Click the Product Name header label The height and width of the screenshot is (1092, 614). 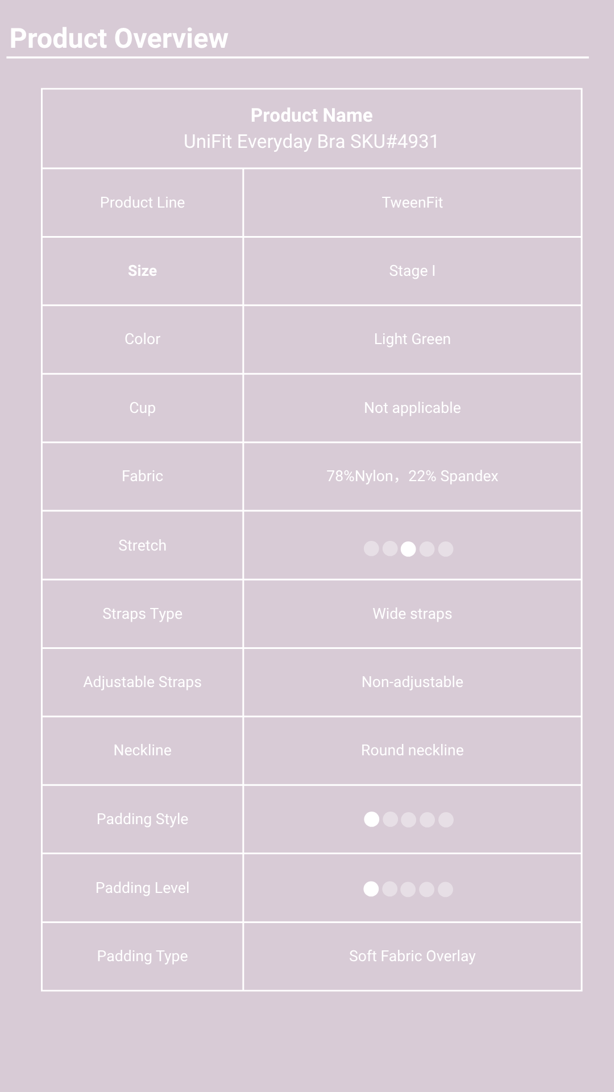pyautogui.click(x=312, y=115)
